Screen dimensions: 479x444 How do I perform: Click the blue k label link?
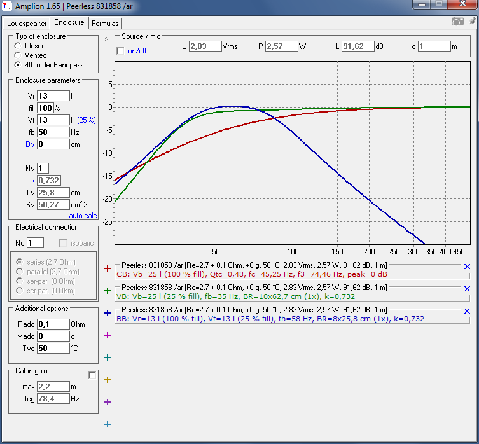(x=33, y=181)
